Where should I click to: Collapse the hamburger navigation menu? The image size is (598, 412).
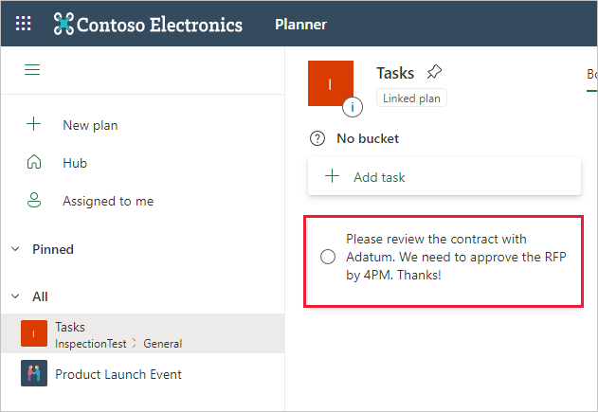pos(32,70)
